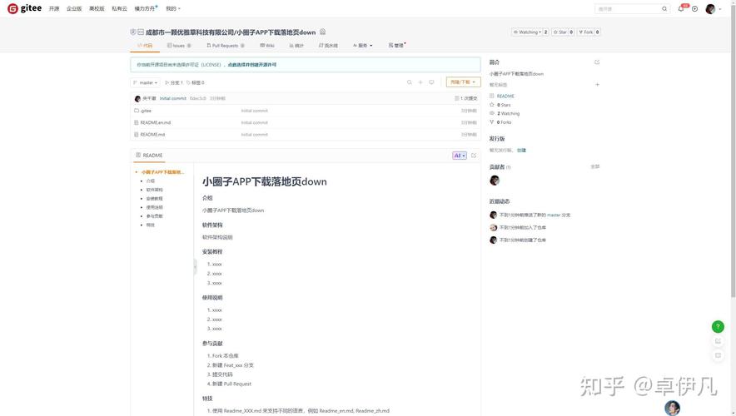Screen dimensions: 736x416
Task: Click the edit README pencil icon
Action: 474,156
